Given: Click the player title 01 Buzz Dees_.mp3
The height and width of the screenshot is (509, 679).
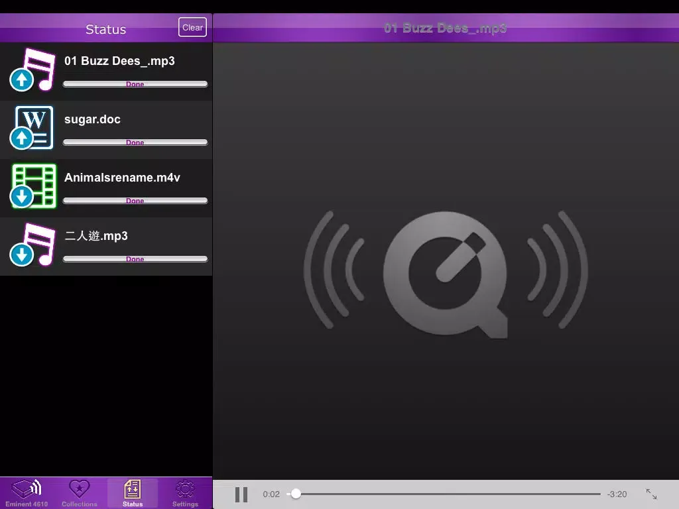Looking at the screenshot, I should click(445, 28).
